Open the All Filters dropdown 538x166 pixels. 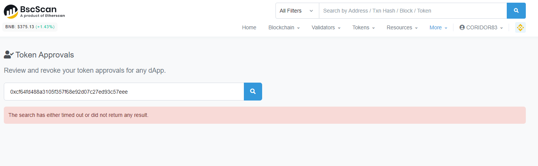[297, 11]
